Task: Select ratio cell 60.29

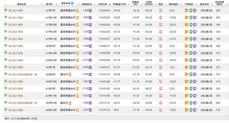Action: 149,10
